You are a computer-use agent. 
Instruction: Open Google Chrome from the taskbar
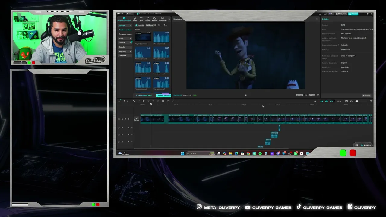click(x=248, y=153)
